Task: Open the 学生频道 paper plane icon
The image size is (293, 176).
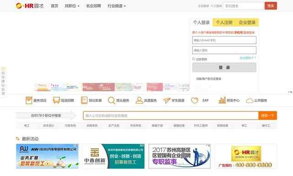Action: tap(167, 100)
